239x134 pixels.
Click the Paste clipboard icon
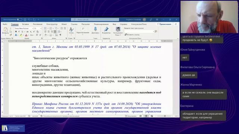pos(6,29)
